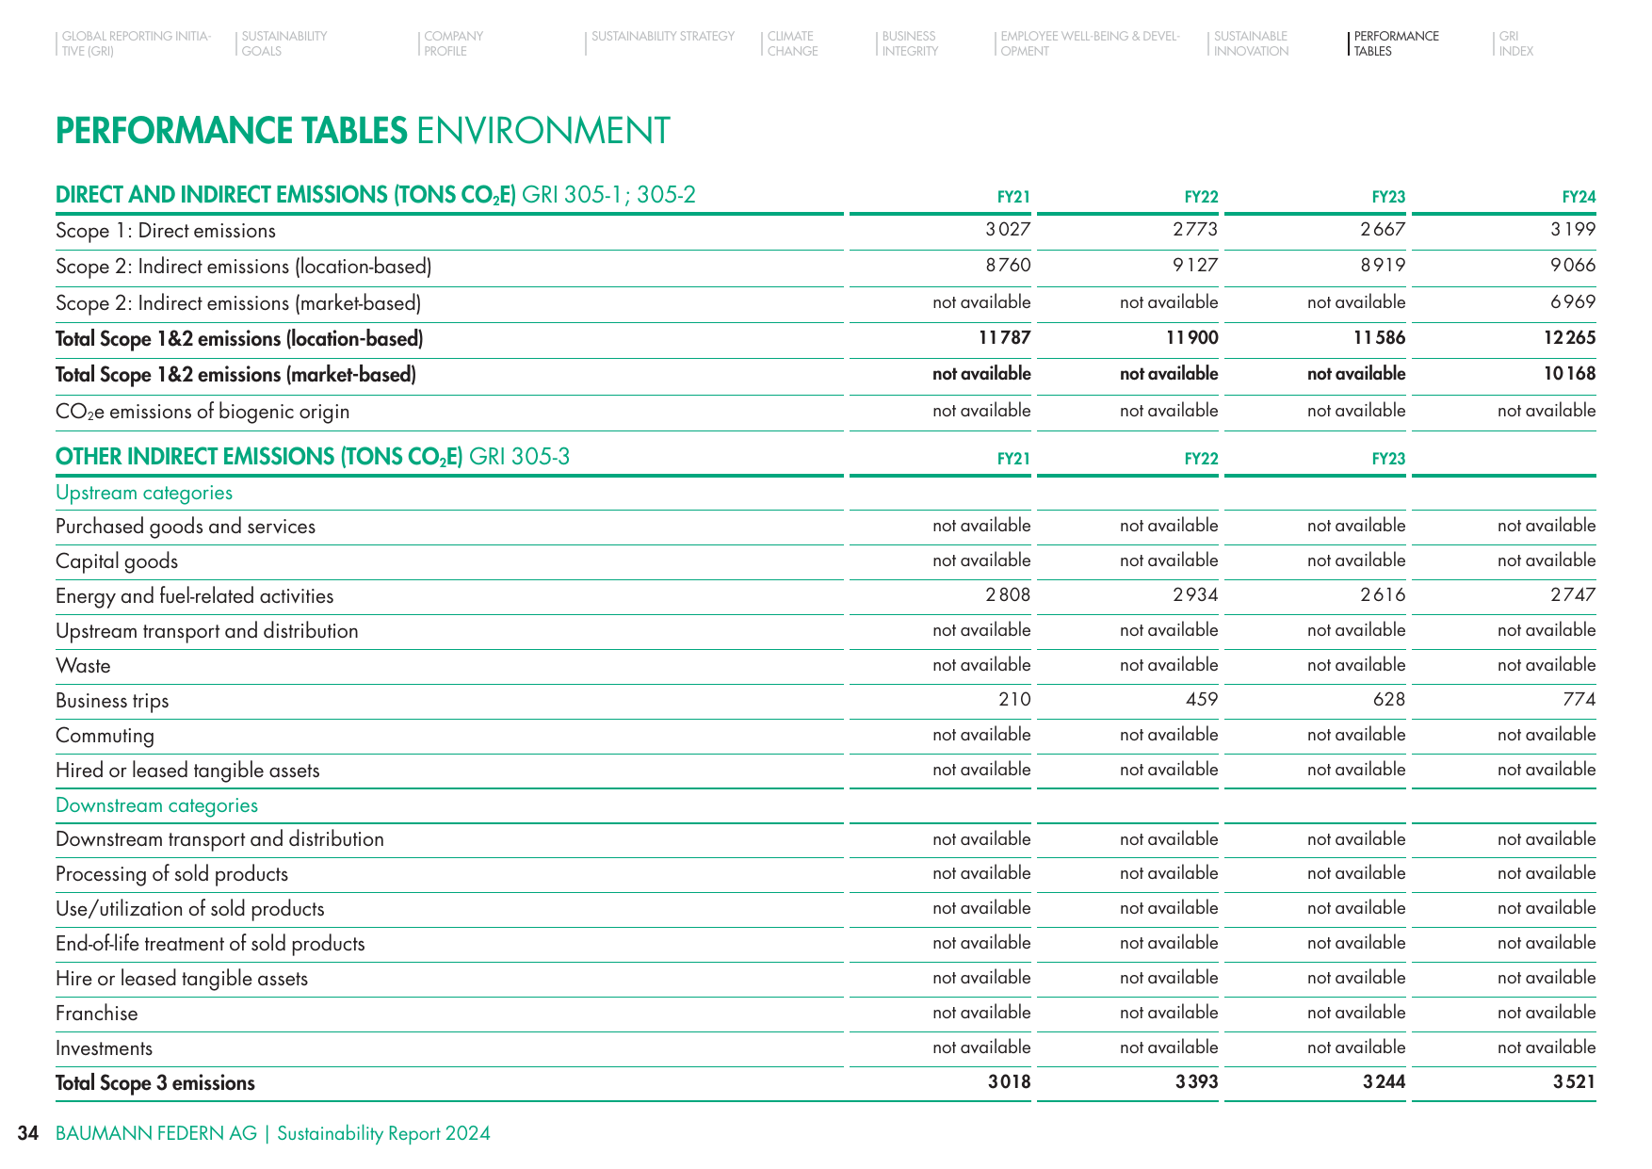Select the Direct and Indirect Emissions table title
1652x1169 pixels.
[375, 195]
